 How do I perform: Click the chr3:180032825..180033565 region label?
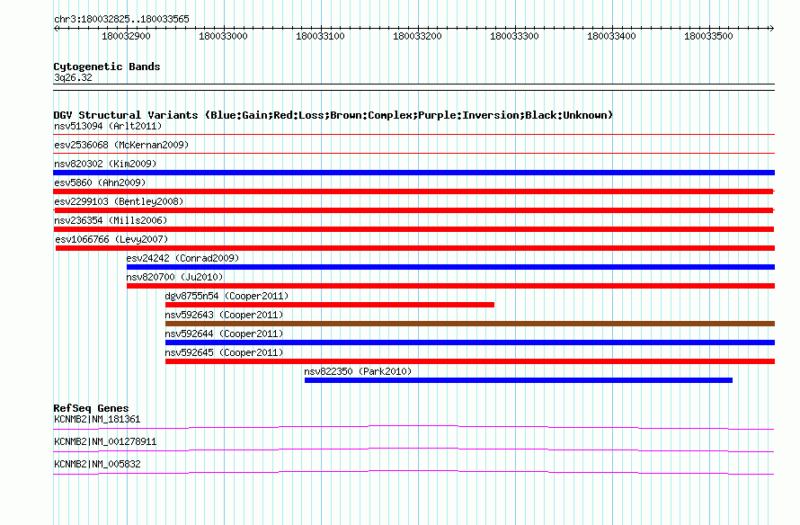tap(121, 19)
